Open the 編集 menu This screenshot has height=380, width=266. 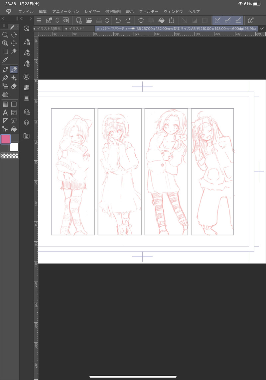point(43,11)
